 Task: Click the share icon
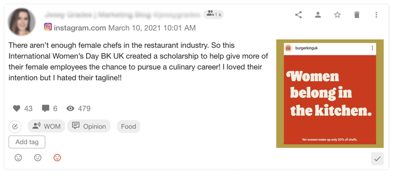(298, 15)
